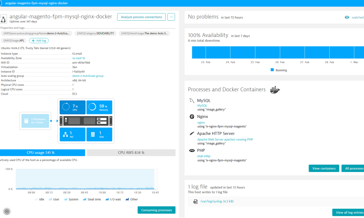Viewport: 364px width, 218px height.
Task: Click the Nginx logo icon
Action: [x=192, y=117]
